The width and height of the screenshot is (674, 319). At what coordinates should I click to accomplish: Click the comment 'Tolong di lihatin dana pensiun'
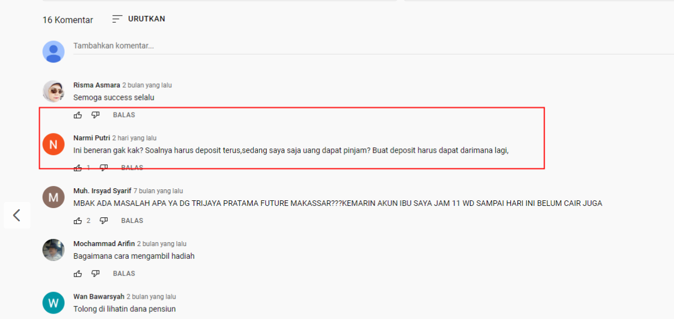point(124,309)
